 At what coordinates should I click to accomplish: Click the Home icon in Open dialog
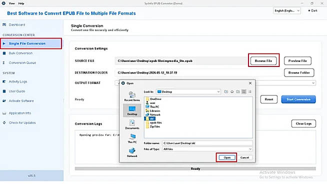click(x=232, y=91)
